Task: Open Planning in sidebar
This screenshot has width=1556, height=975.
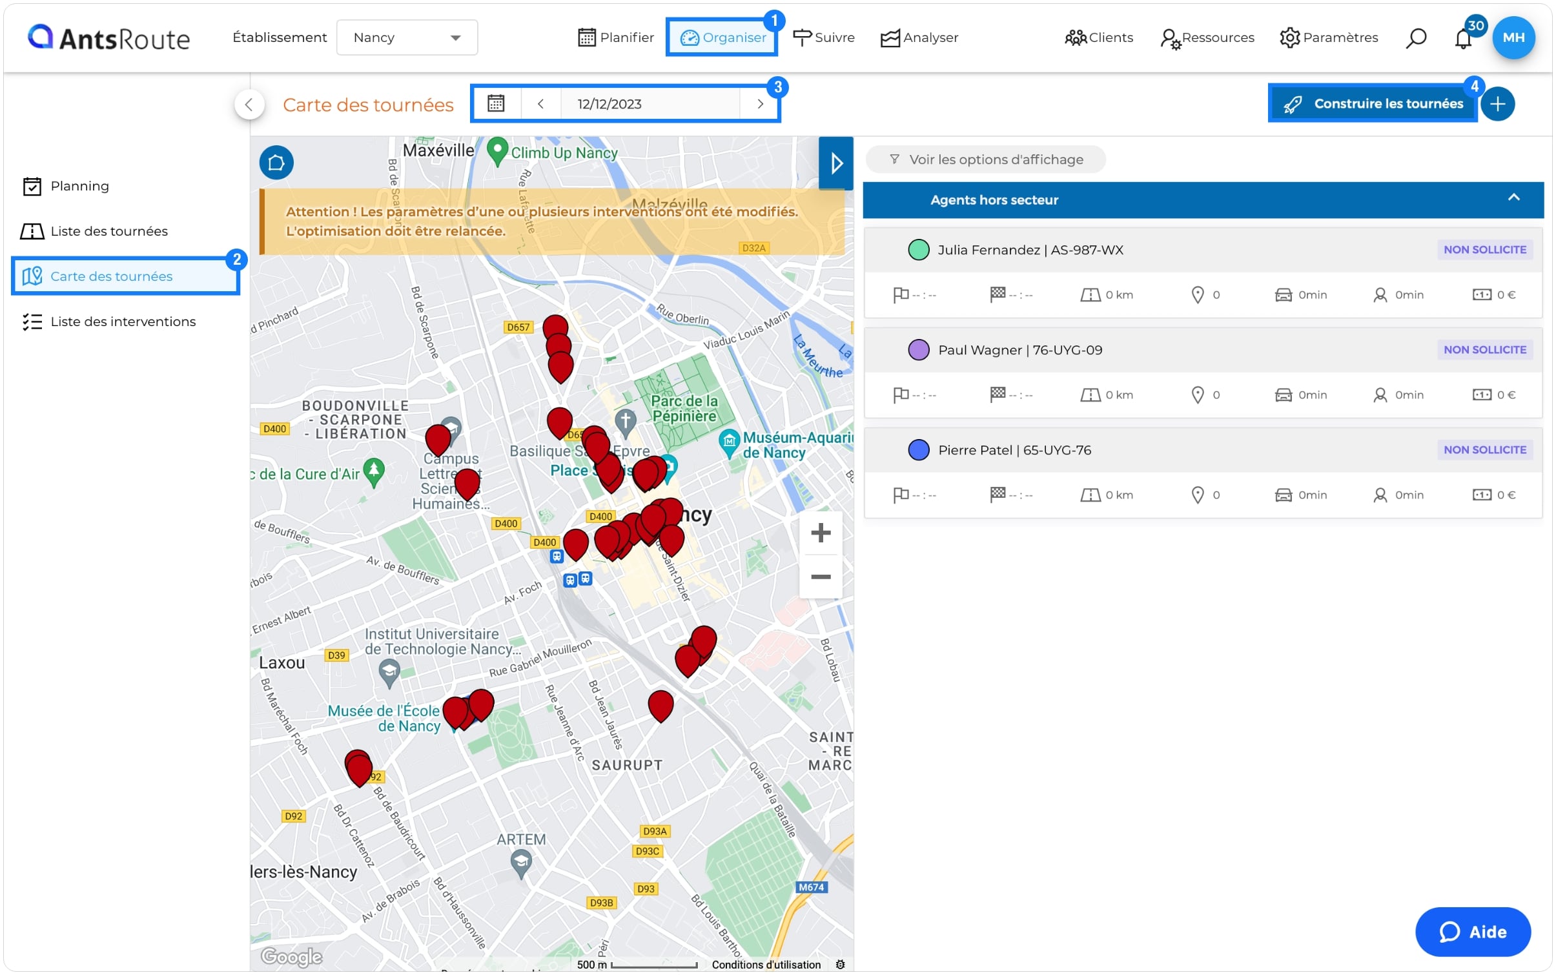Action: 66,186
